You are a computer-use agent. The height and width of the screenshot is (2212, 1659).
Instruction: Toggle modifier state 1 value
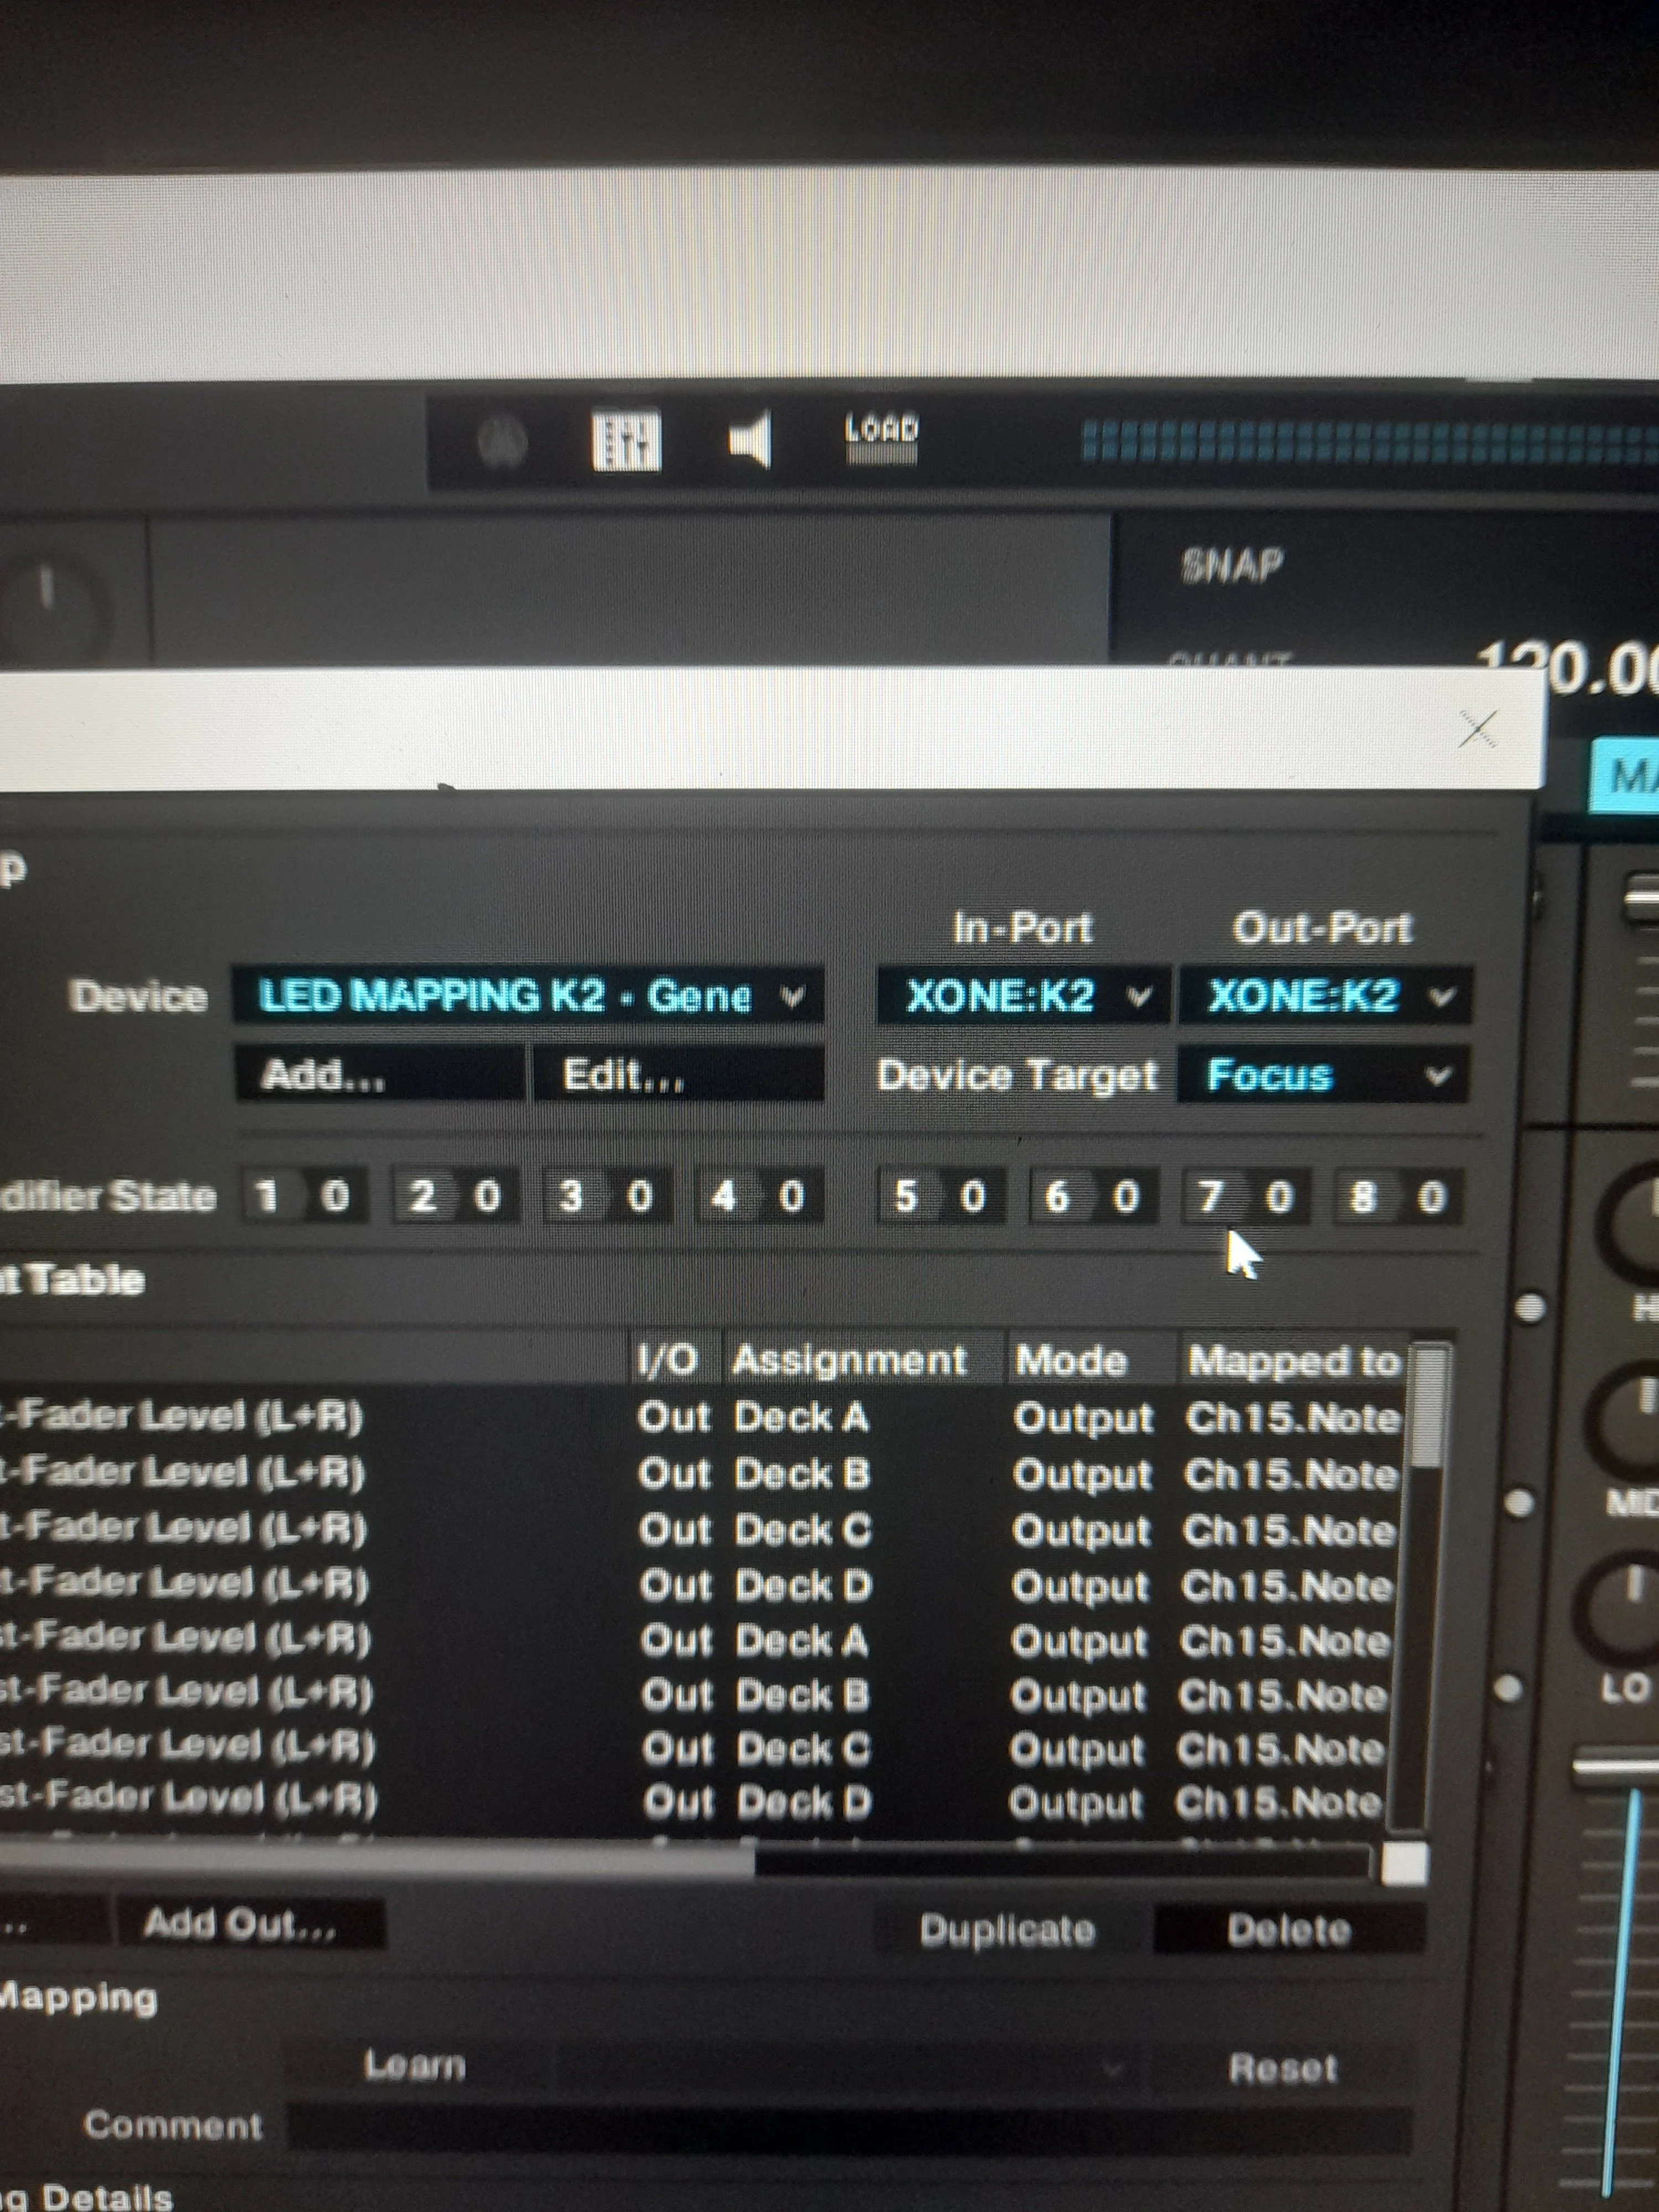(x=335, y=1196)
